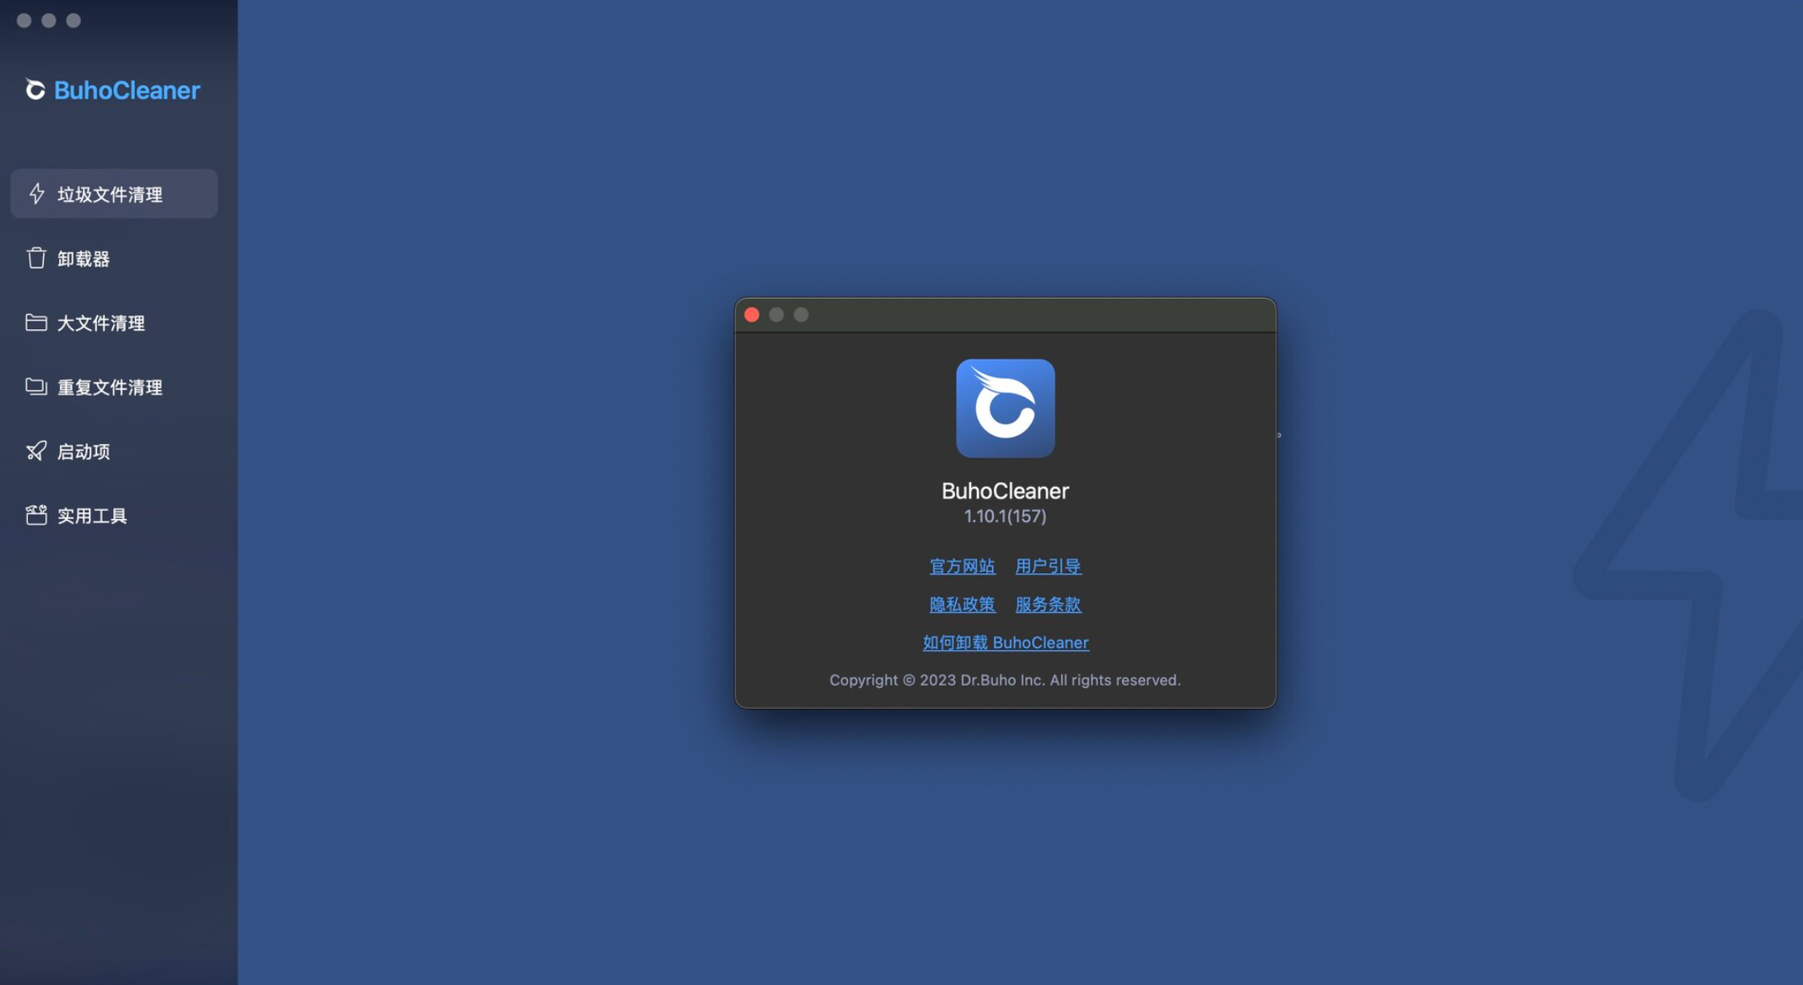Go to 重复文件清理 section
The image size is (1803, 985).
click(x=114, y=386)
